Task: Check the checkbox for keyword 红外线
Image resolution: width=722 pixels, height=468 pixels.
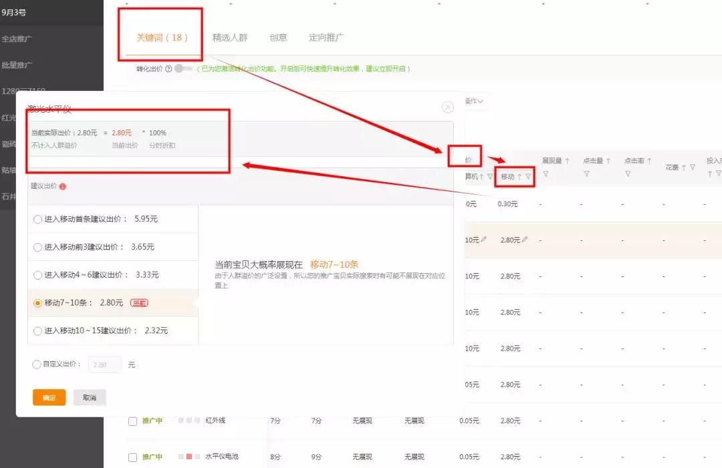Action: (x=131, y=421)
